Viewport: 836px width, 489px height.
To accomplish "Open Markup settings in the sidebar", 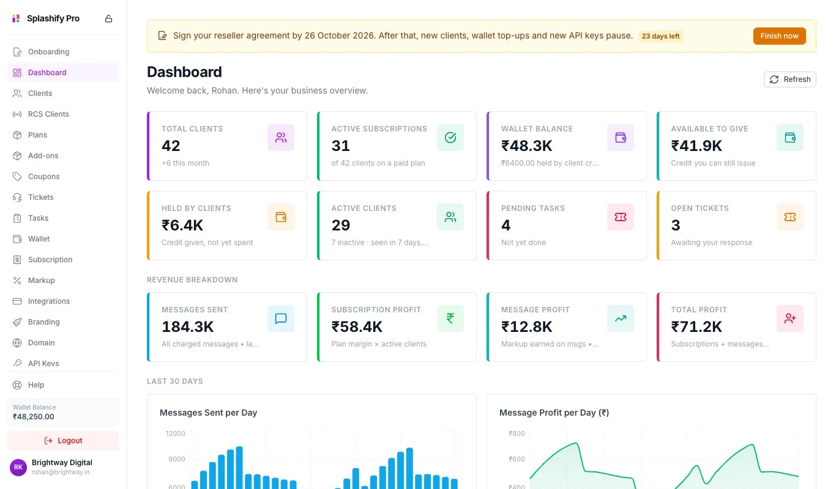I will click(x=63, y=281).
